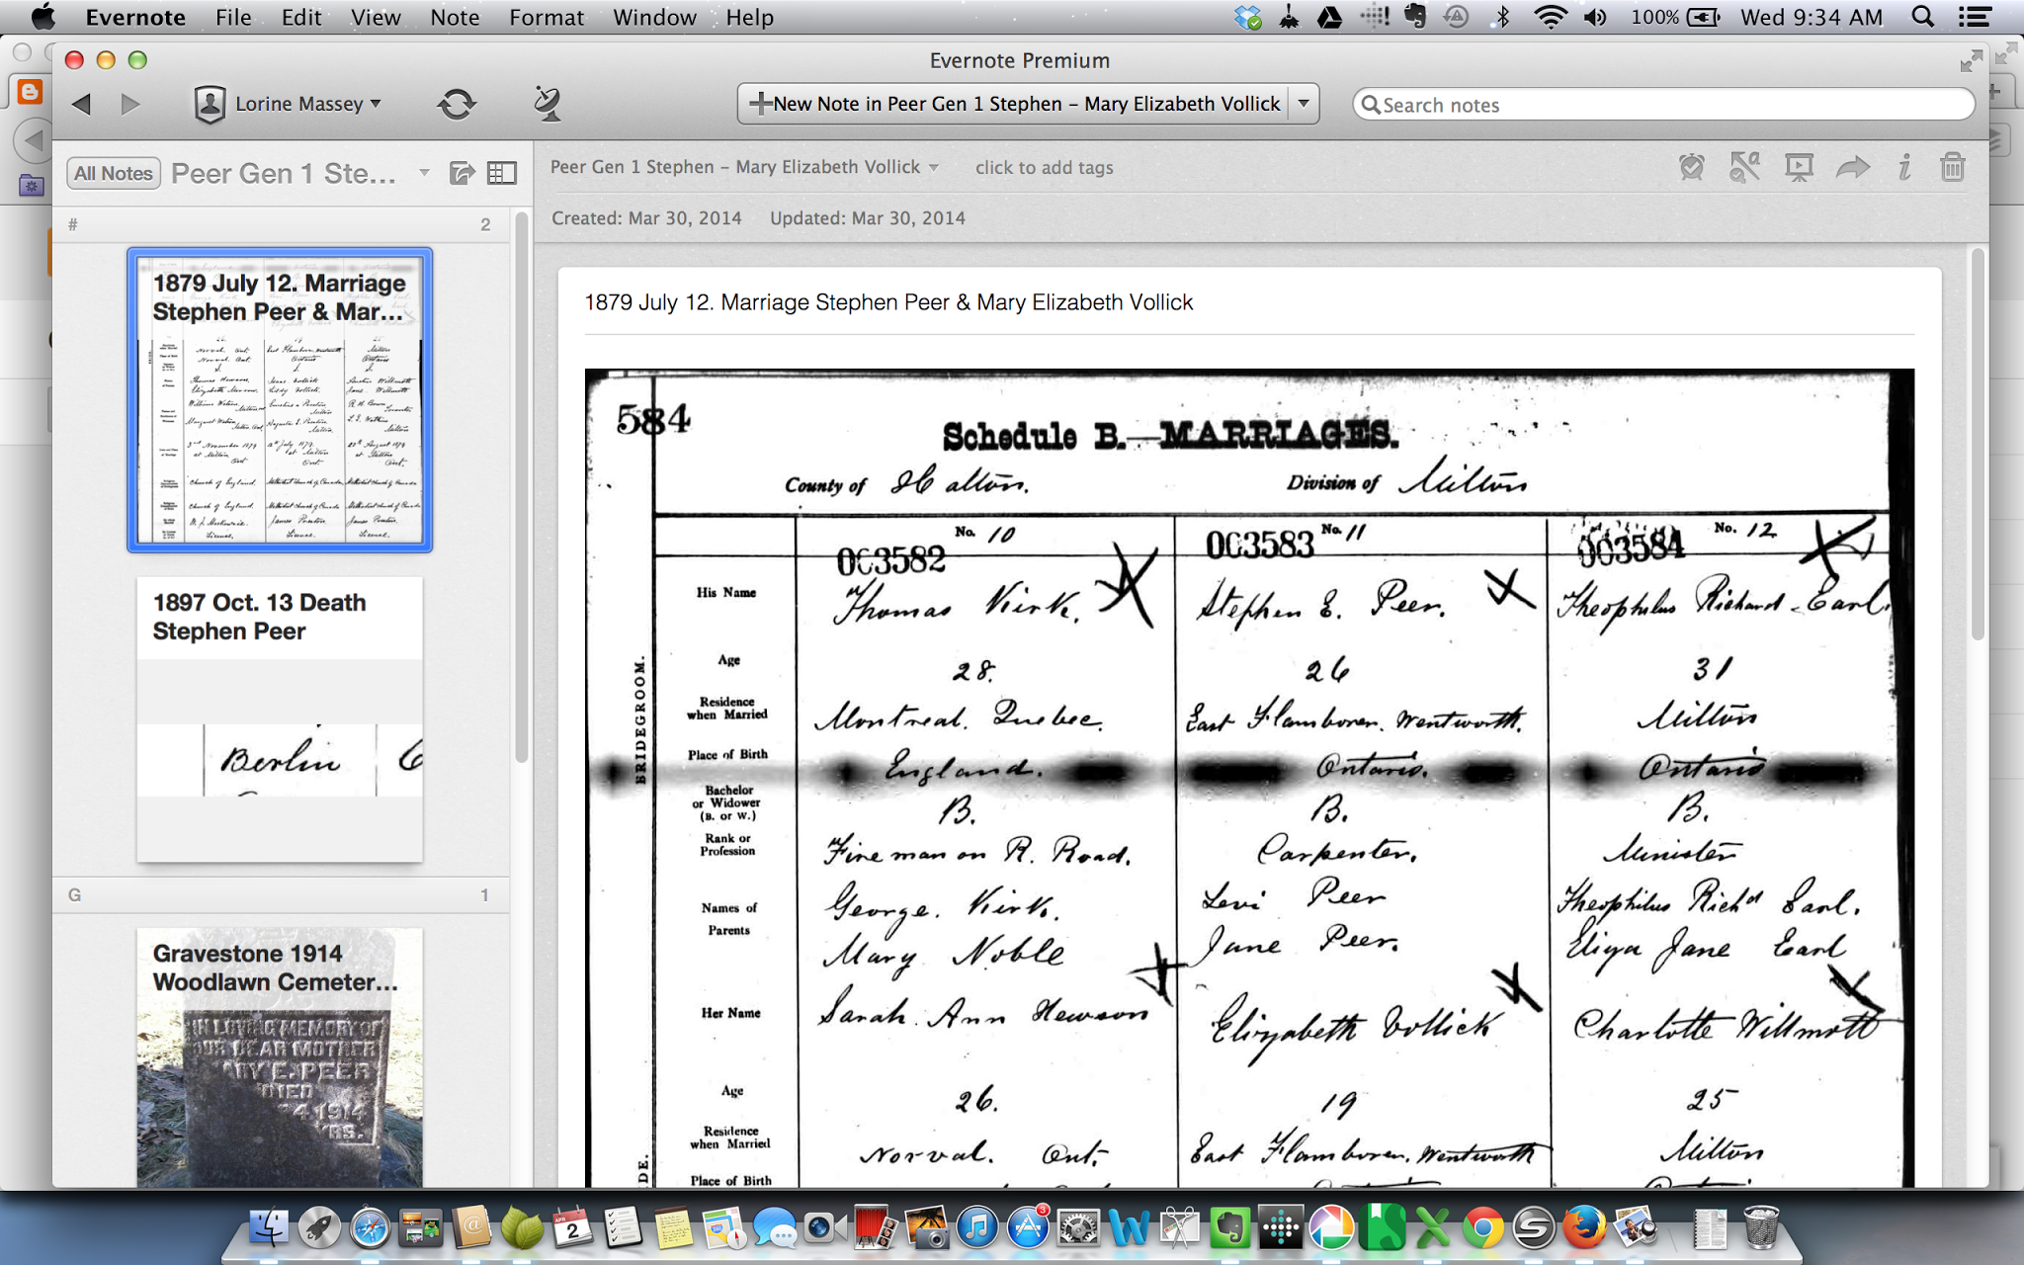Click the Search notes field

pyautogui.click(x=1670, y=105)
